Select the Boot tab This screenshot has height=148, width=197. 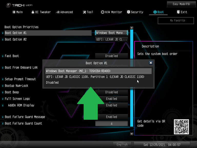point(159,12)
